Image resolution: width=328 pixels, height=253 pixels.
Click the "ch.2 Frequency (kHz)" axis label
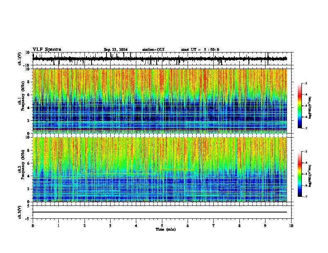coord(22,165)
